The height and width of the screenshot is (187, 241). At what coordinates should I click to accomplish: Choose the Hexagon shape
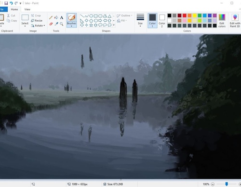[x=96, y=21]
